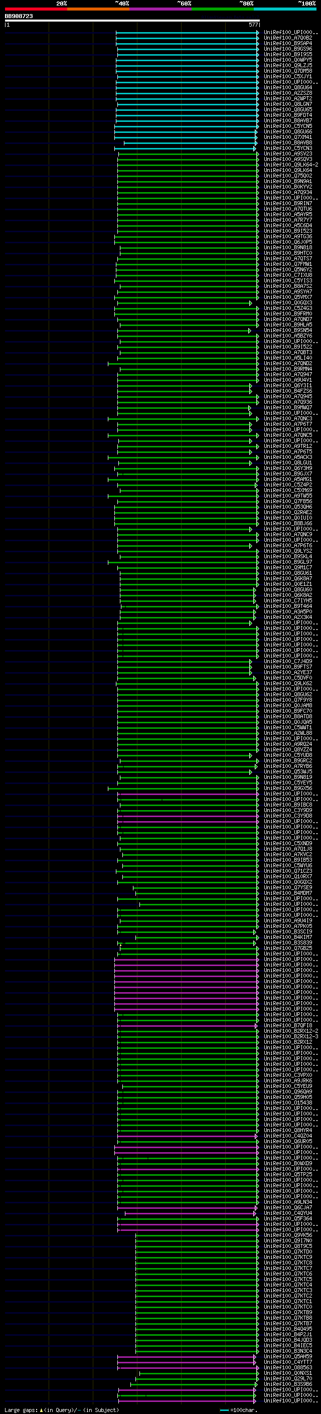This screenshot has height=1414, width=321.
Task: Open hit UniRef100_B9GS96
Action: 288,49
